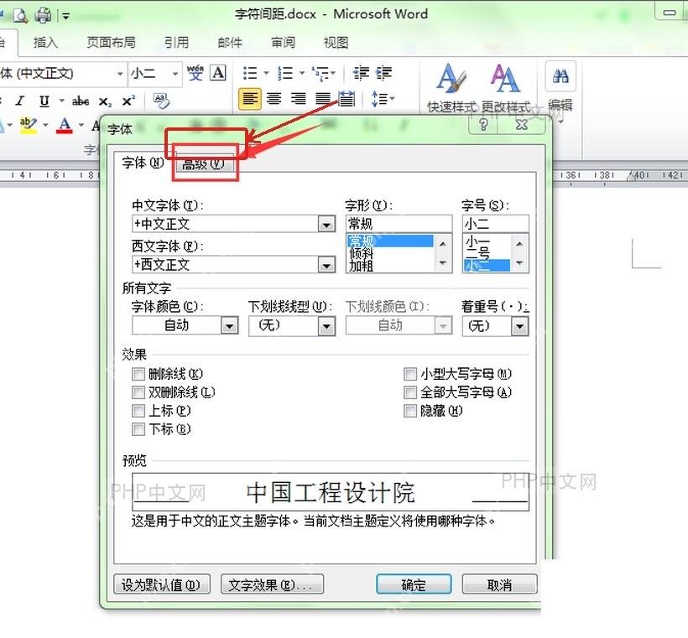Justify paragraph text
Screen dimensions: 688x638
pos(323,99)
